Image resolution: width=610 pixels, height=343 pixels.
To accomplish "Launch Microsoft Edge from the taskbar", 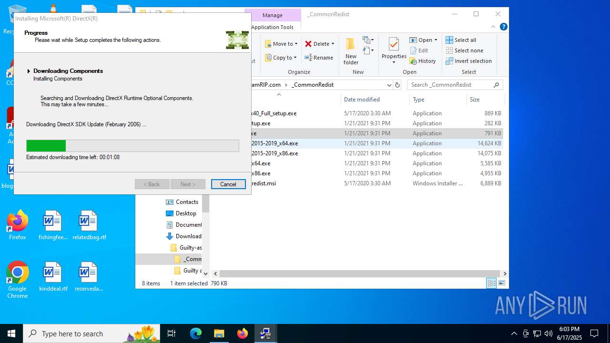I will (196, 333).
